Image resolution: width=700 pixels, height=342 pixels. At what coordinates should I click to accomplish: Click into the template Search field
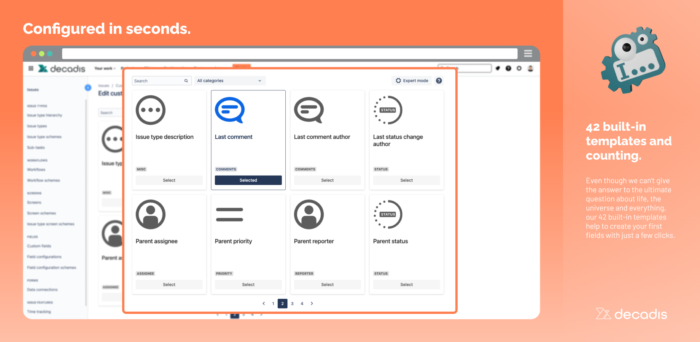161,81
